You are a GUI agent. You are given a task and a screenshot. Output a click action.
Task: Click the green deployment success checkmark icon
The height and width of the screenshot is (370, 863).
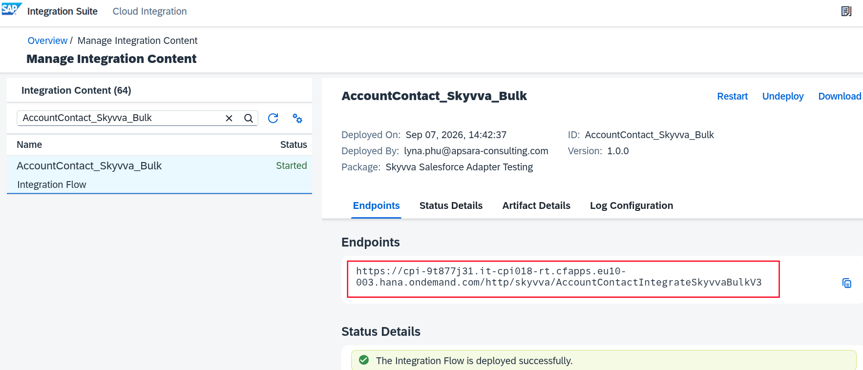tap(364, 360)
